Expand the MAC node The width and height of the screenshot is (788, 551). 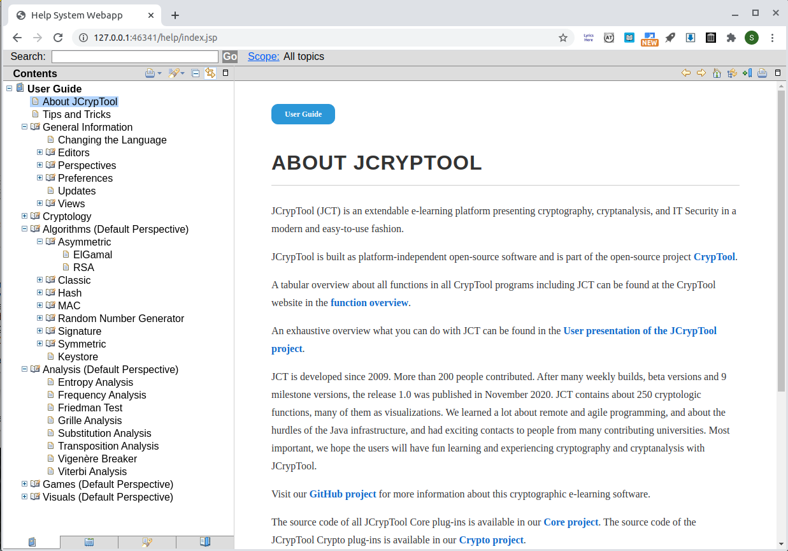tap(40, 305)
